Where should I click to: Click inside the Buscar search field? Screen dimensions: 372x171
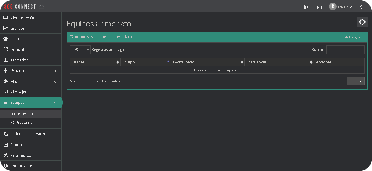[345, 50]
